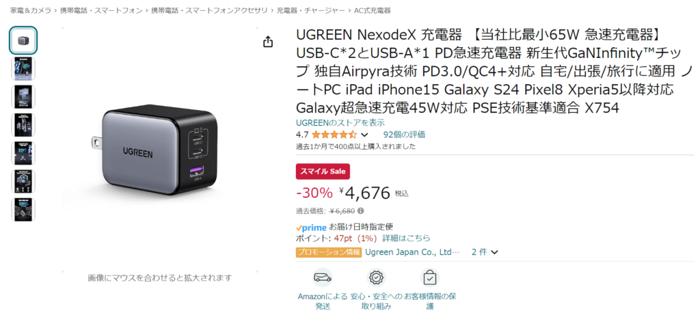
Task: Open the UGREENのストアを表示 link
Action: pyautogui.click(x=340, y=123)
